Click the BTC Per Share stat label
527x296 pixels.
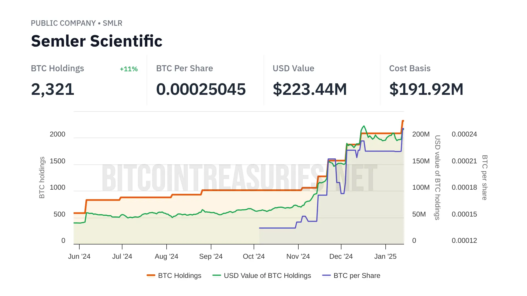184,69
